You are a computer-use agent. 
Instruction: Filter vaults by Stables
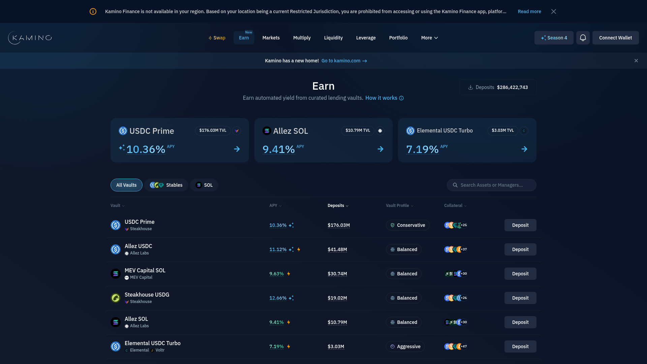pos(166,185)
